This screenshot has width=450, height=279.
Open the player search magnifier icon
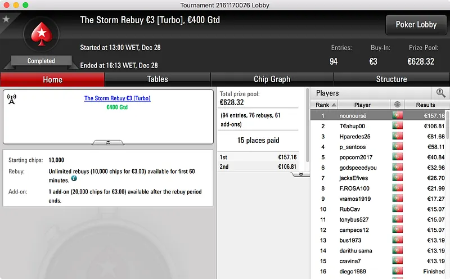click(x=440, y=93)
